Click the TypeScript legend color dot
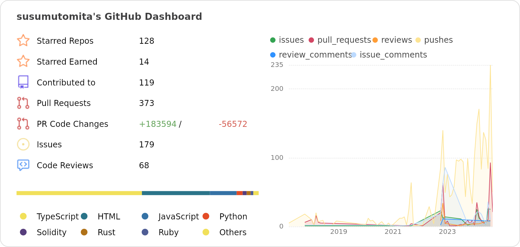Screen dimensions: 520x247 tap(23, 216)
